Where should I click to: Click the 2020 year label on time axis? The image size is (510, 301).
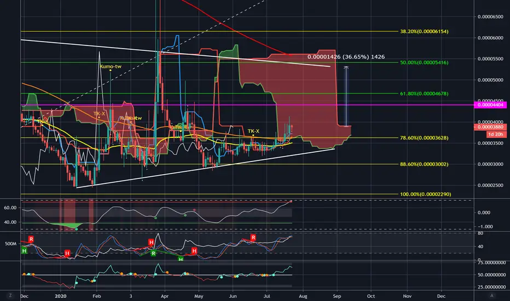pyautogui.click(x=61, y=296)
